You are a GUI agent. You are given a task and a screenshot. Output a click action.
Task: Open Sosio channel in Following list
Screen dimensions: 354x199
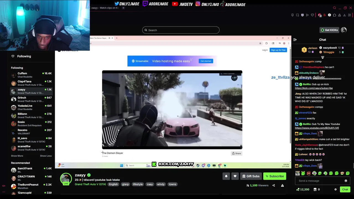tap(31, 124)
